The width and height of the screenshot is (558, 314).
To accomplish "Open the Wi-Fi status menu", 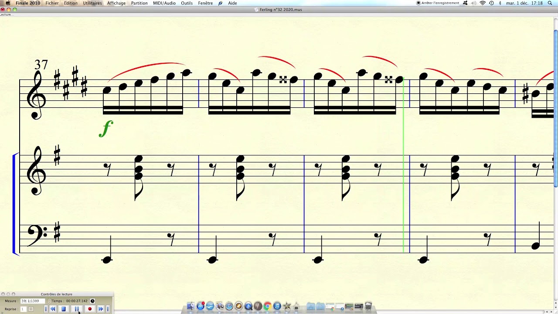I will tap(483, 3).
